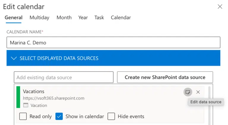
Task: Collapse the Select Displayed Data Sources section
Action: [113, 58]
